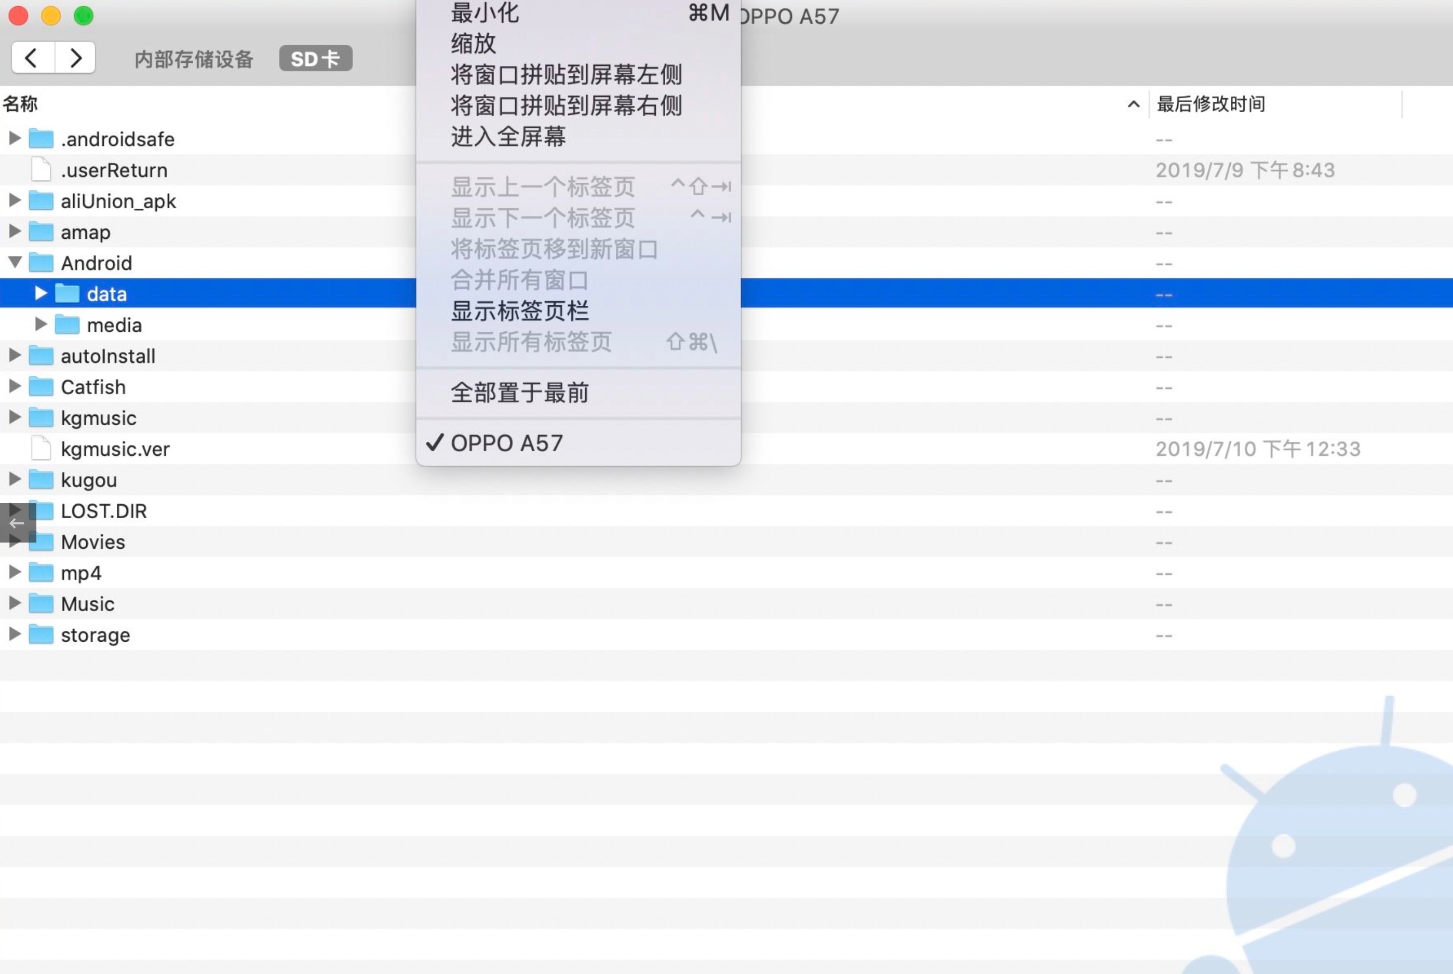The height and width of the screenshot is (974, 1453).
Task: Sort by the 名称 column header
Action: coord(20,104)
